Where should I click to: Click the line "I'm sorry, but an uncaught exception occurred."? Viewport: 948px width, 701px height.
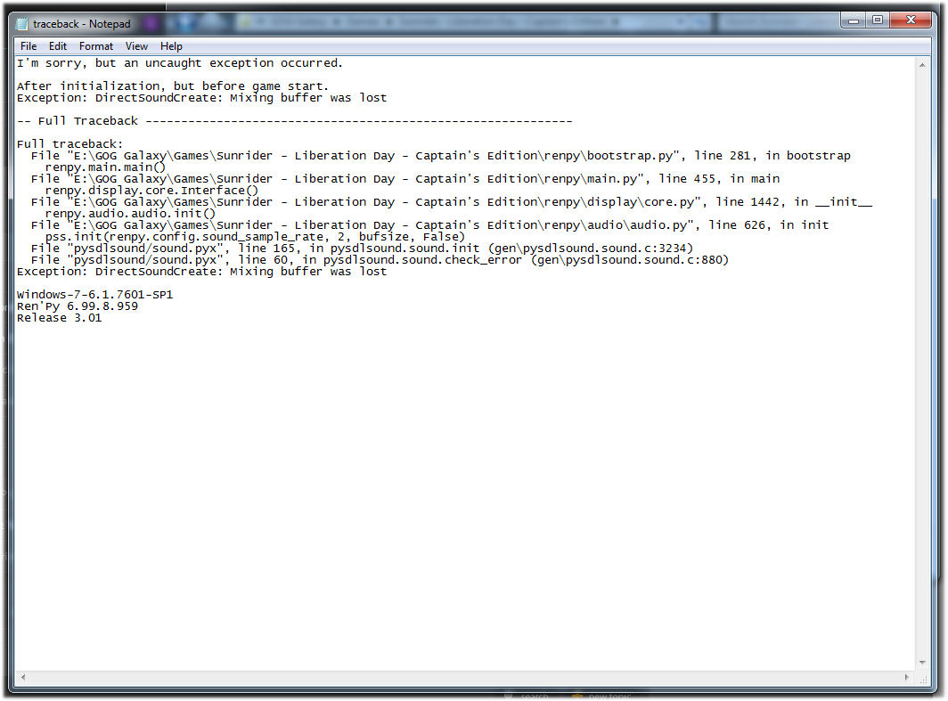click(x=180, y=63)
